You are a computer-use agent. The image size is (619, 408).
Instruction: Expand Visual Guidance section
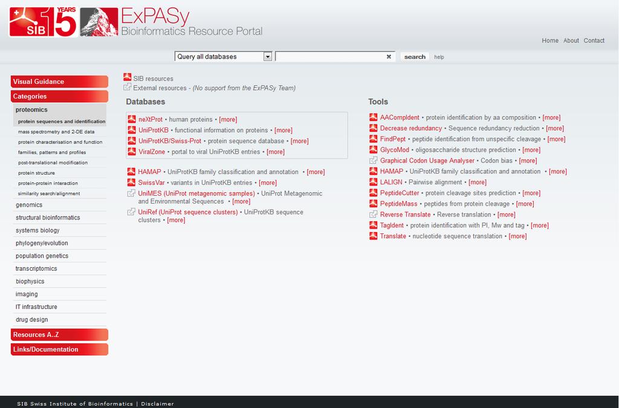[x=59, y=81]
